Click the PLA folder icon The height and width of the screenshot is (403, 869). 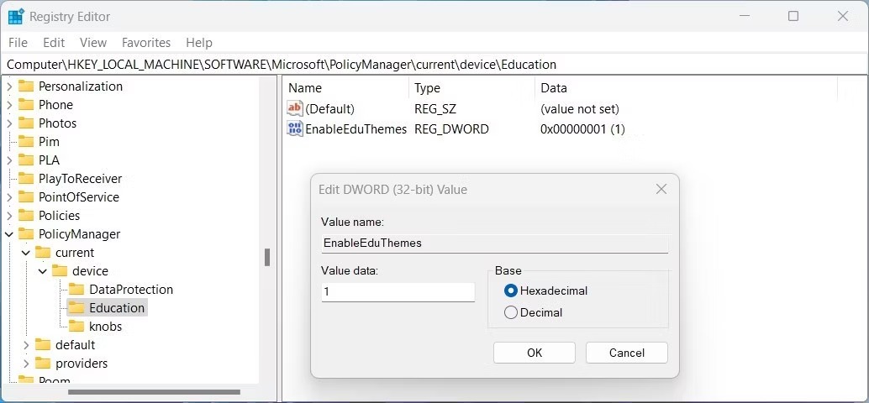(26, 160)
